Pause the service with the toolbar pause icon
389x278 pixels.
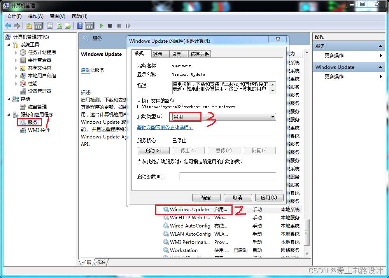coord(119,26)
